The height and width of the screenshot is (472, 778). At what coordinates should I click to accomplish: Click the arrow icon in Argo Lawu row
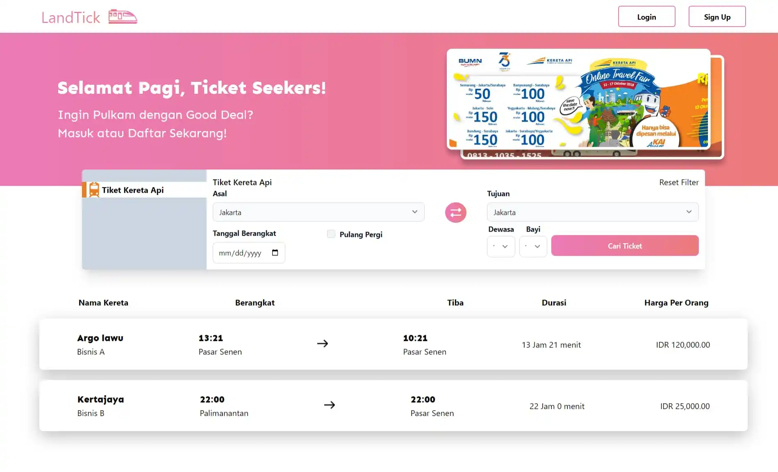click(x=323, y=343)
